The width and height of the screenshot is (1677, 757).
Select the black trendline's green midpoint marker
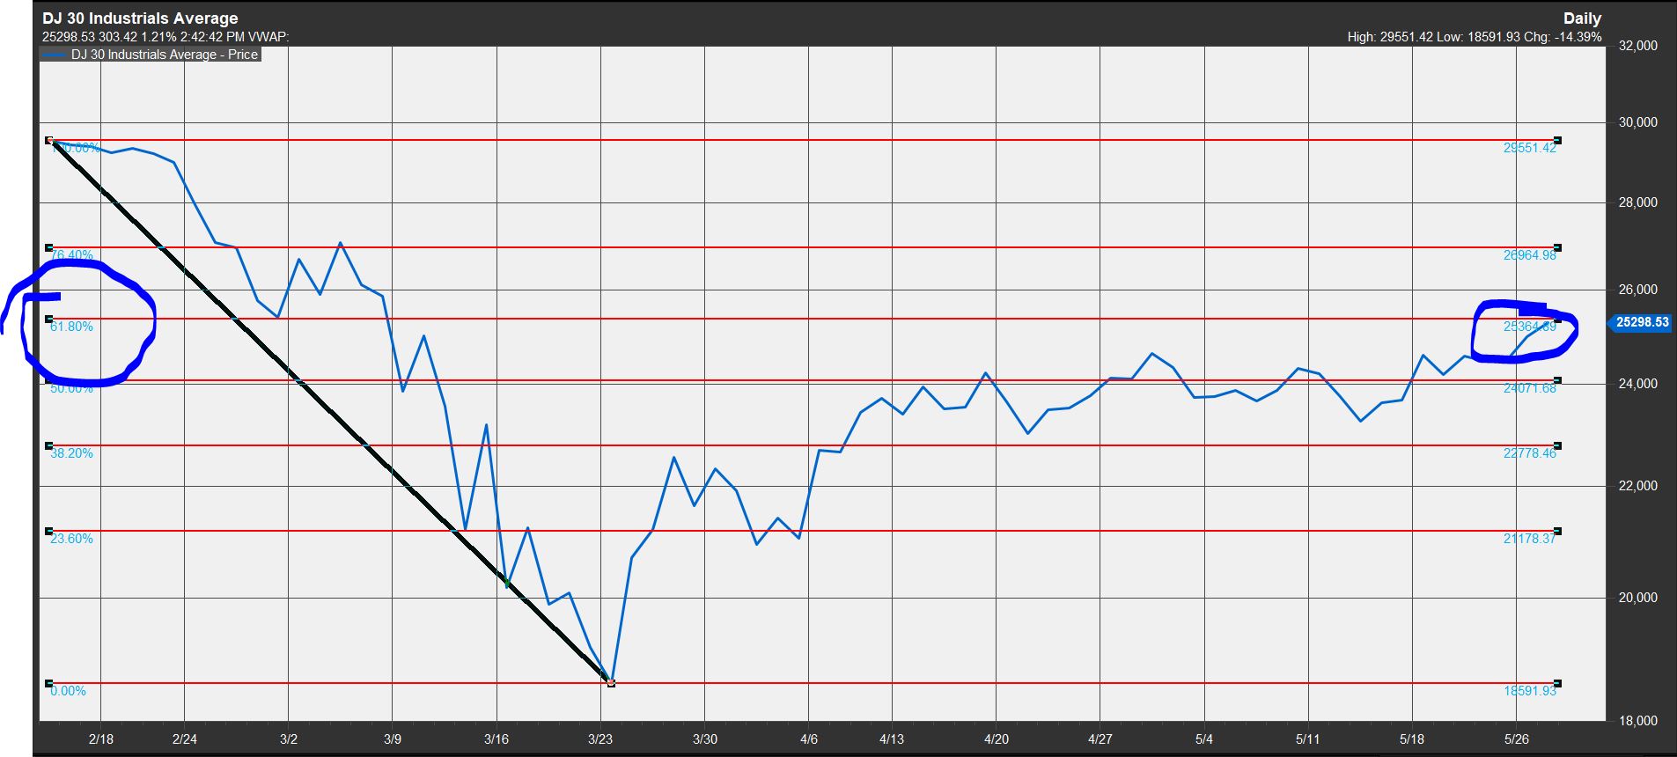(507, 584)
